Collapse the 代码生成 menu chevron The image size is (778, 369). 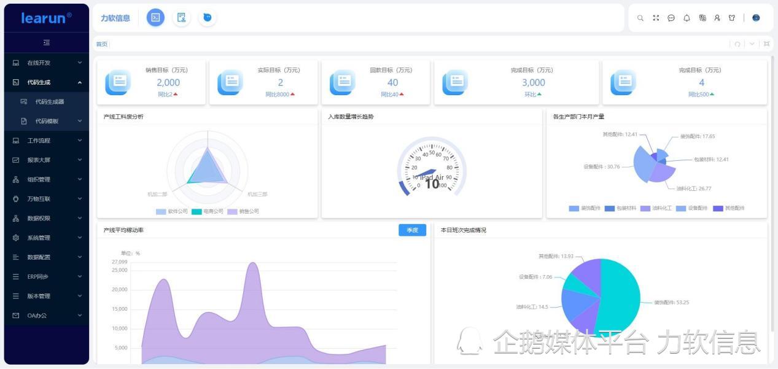pos(80,82)
